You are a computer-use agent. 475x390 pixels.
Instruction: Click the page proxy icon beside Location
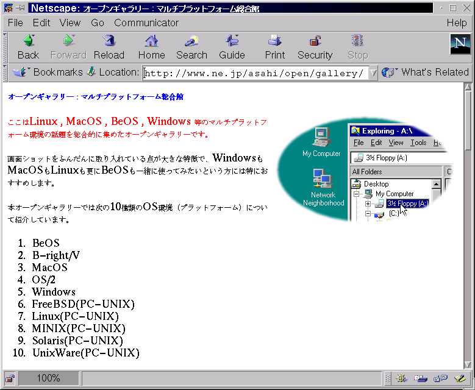point(91,72)
